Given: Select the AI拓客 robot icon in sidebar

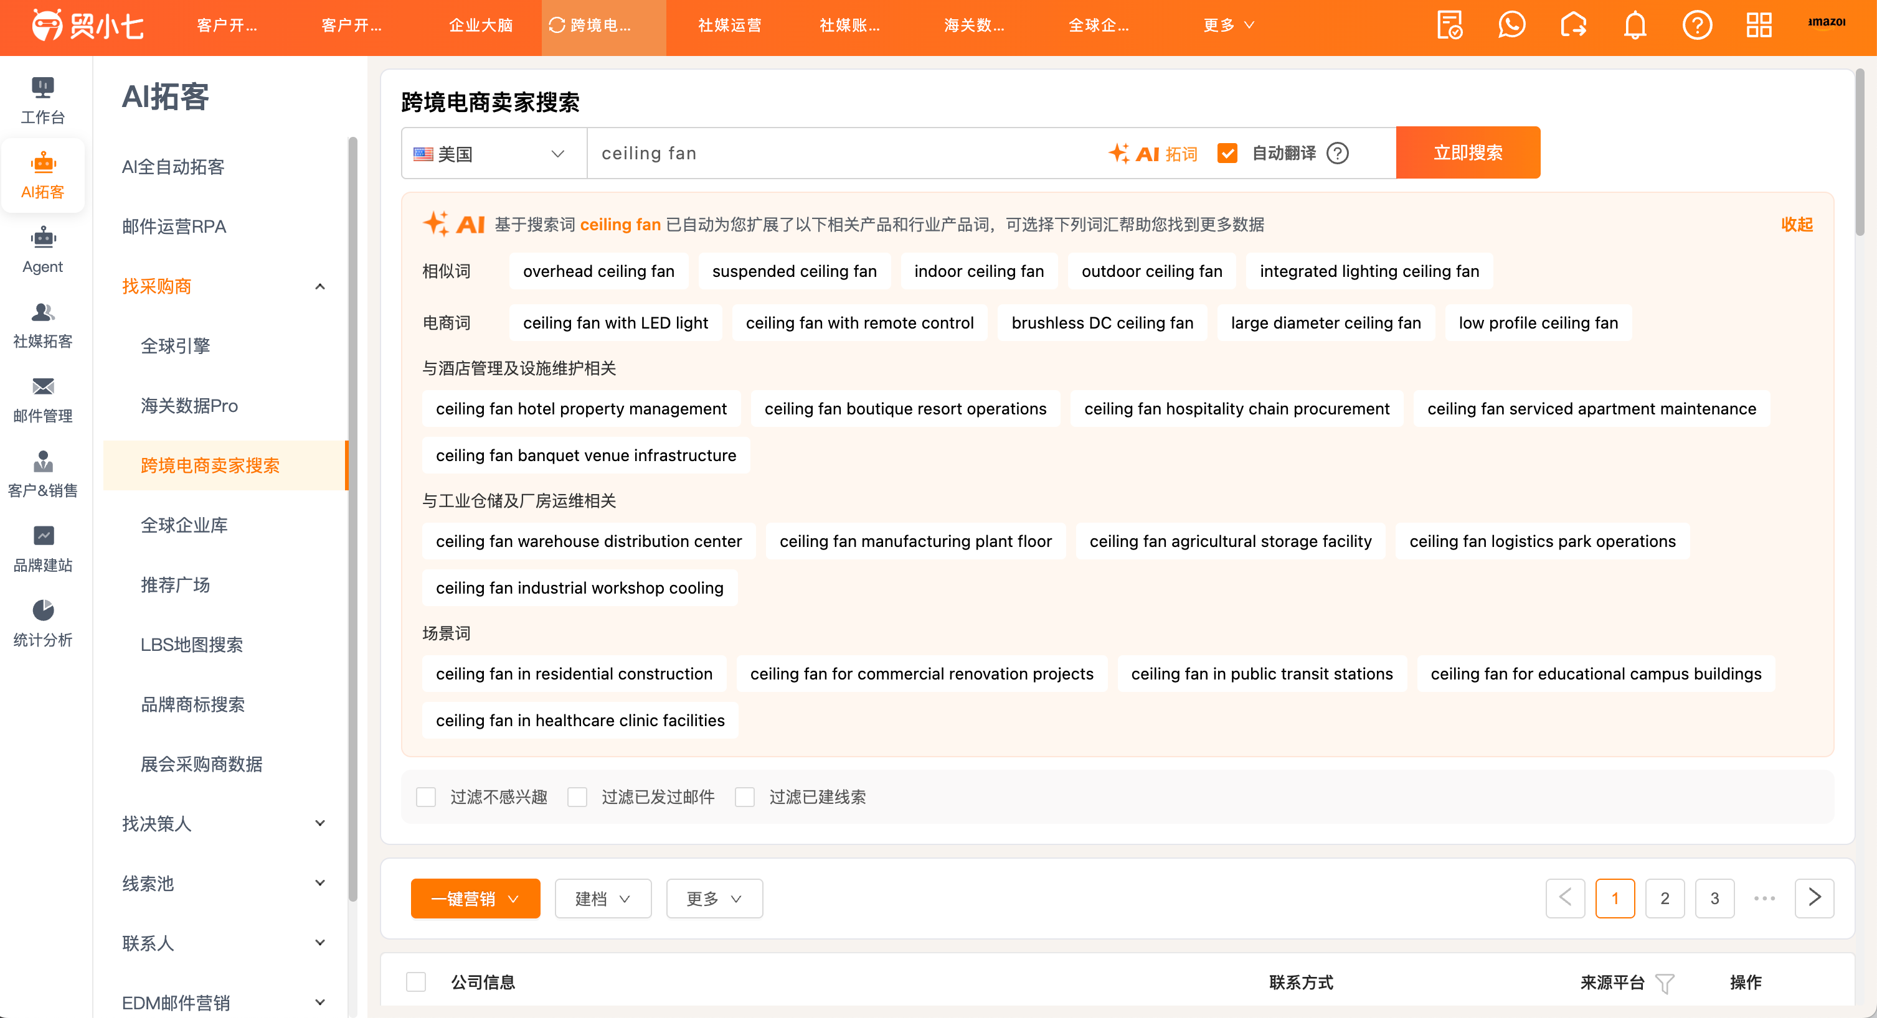Looking at the screenshot, I should 42,175.
